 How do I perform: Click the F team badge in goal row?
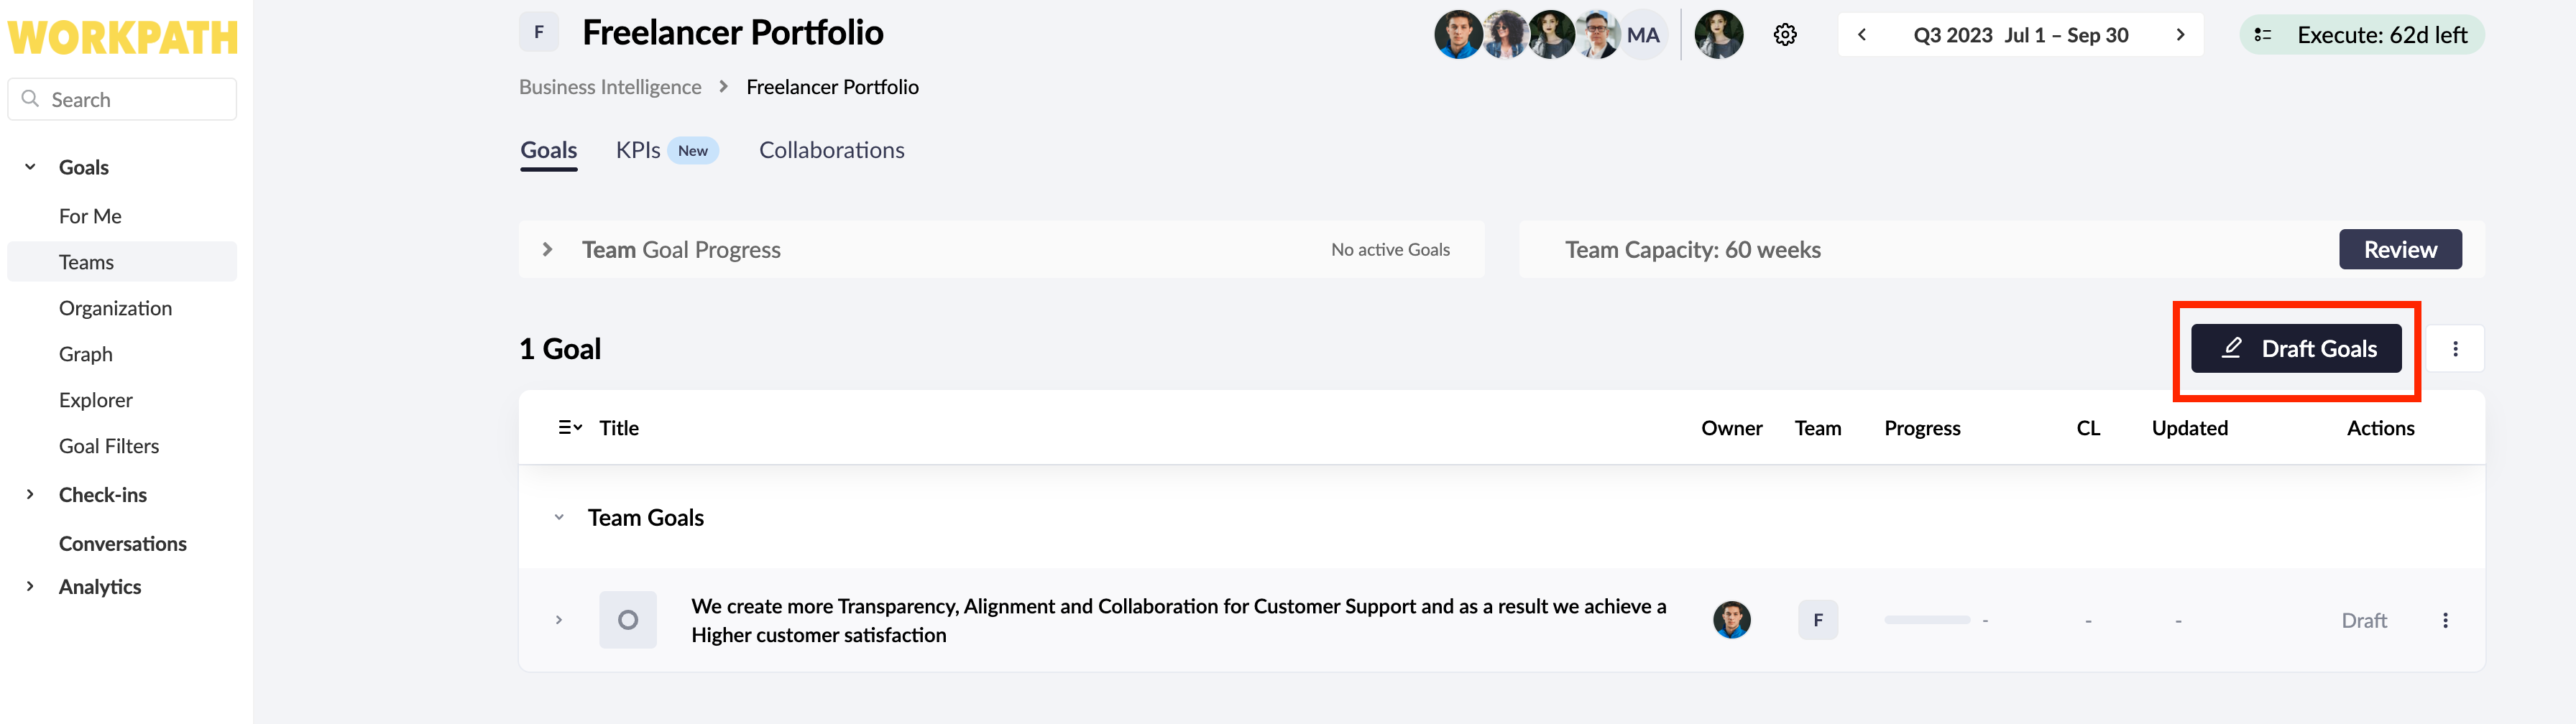coord(1818,620)
